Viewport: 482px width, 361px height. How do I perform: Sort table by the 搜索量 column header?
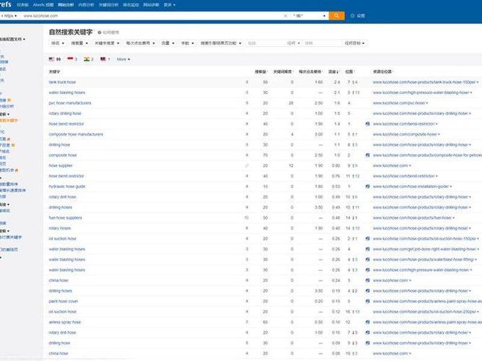coord(261,72)
